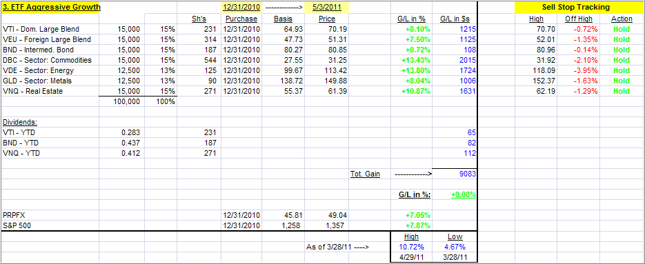Select the 'VTI - YTD' dividend row
Image resolution: width=645 pixels, height=264 pixels.
point(50,132)
